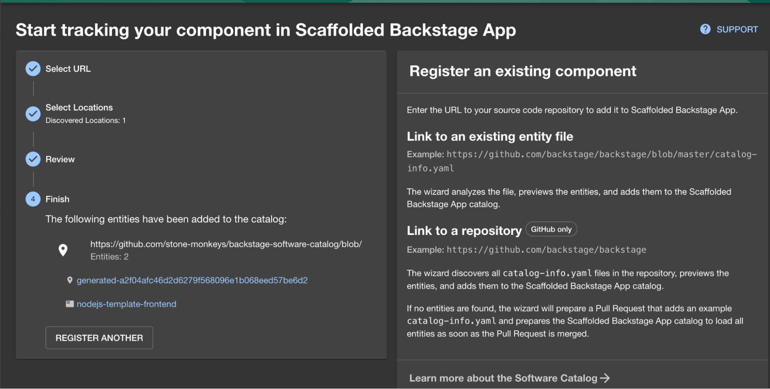Click the Entities: 2 text
The height and width of the screenshot is (389, 770).
[x=109, y=257]
